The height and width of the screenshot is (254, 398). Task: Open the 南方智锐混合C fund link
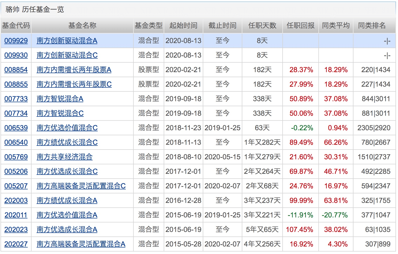[x=60, y=113]
